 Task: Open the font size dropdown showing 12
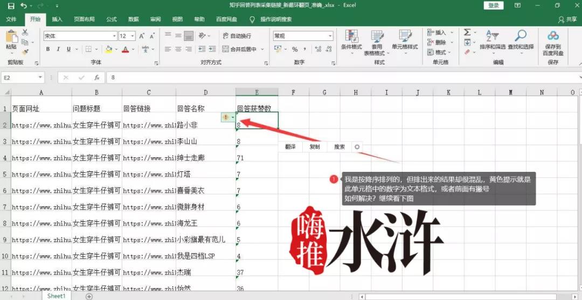pos(133,36)
